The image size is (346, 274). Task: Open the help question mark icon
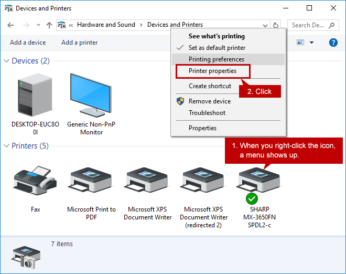(x=333, y=43)
